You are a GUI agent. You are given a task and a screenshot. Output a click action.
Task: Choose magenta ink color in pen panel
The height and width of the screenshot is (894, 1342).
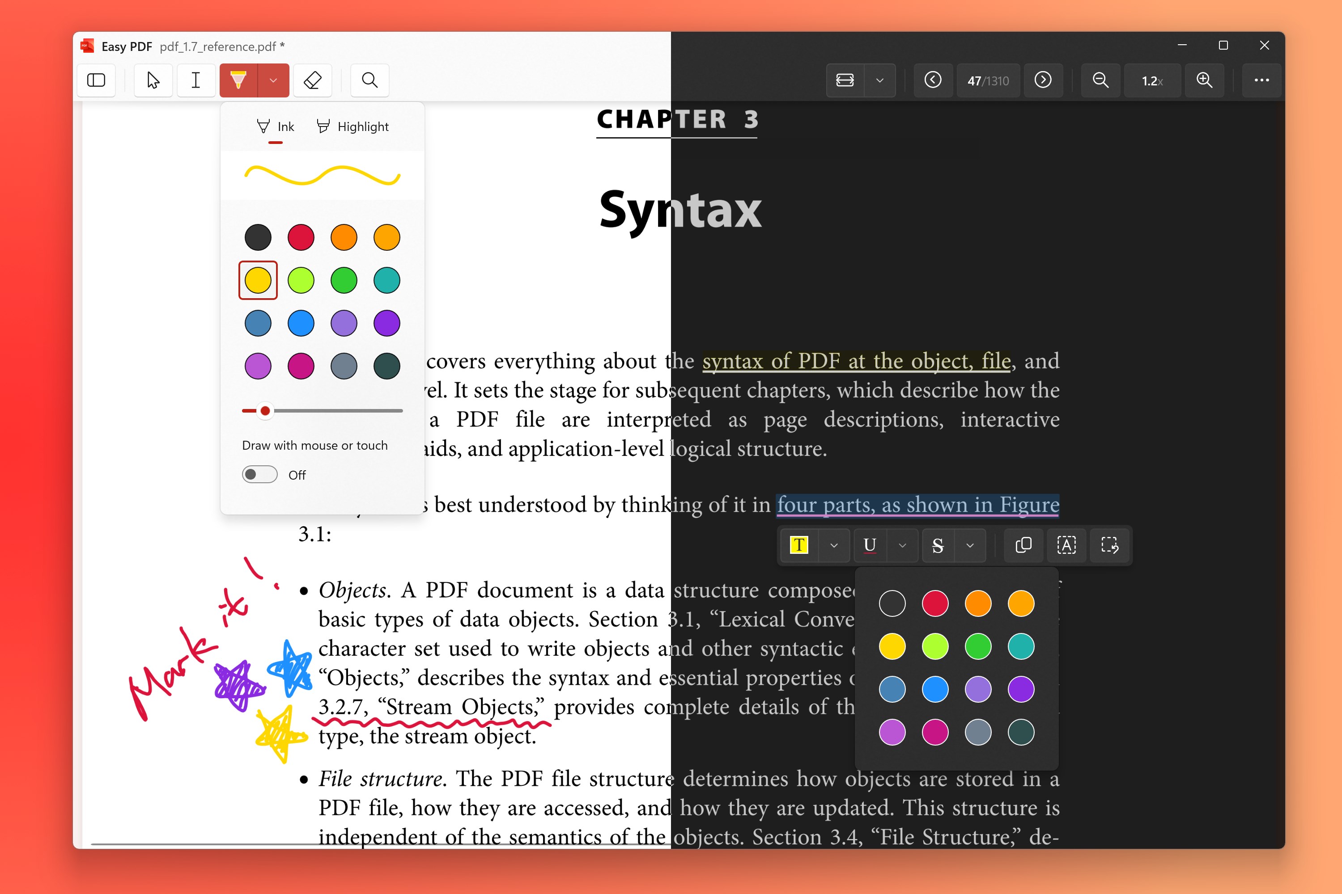click(301, 366)
